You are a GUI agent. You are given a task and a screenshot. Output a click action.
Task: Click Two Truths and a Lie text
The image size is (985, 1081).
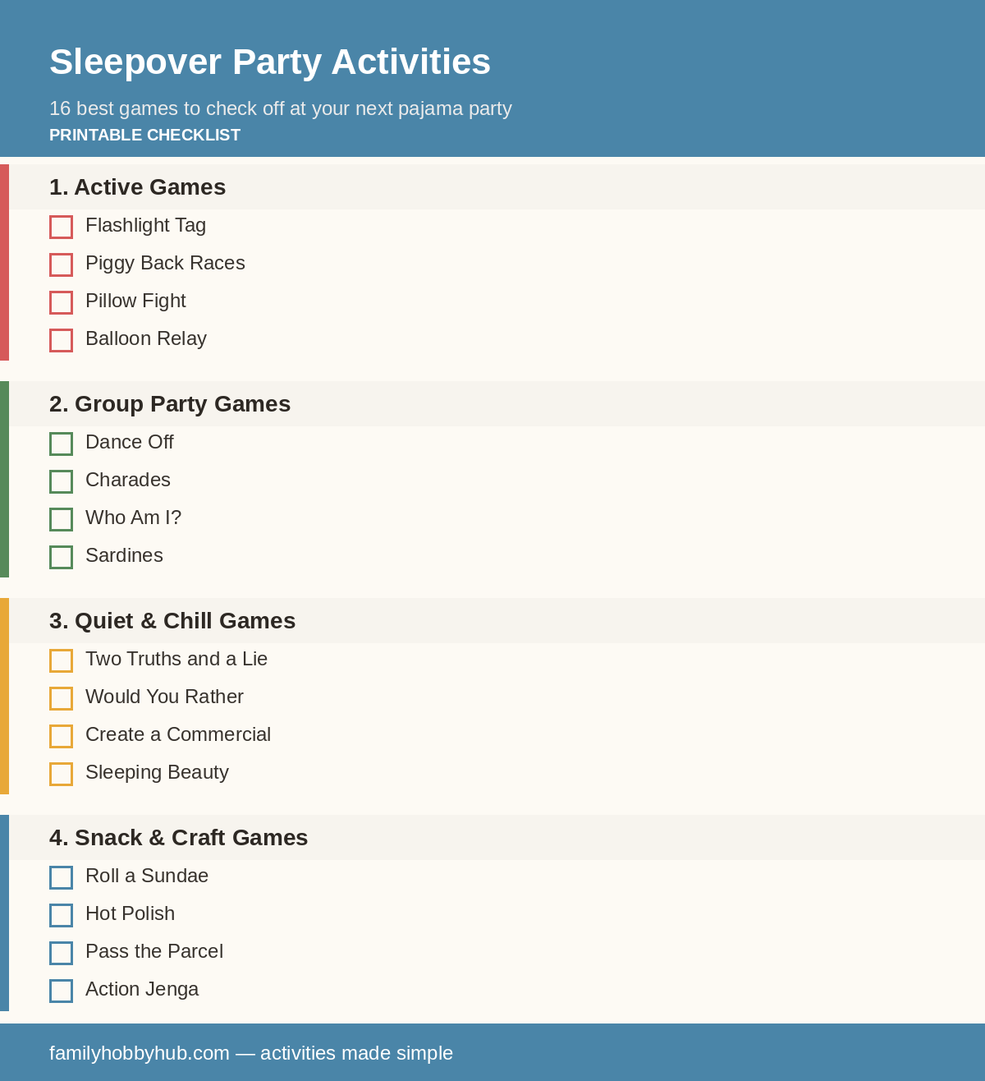pos(176,659)
